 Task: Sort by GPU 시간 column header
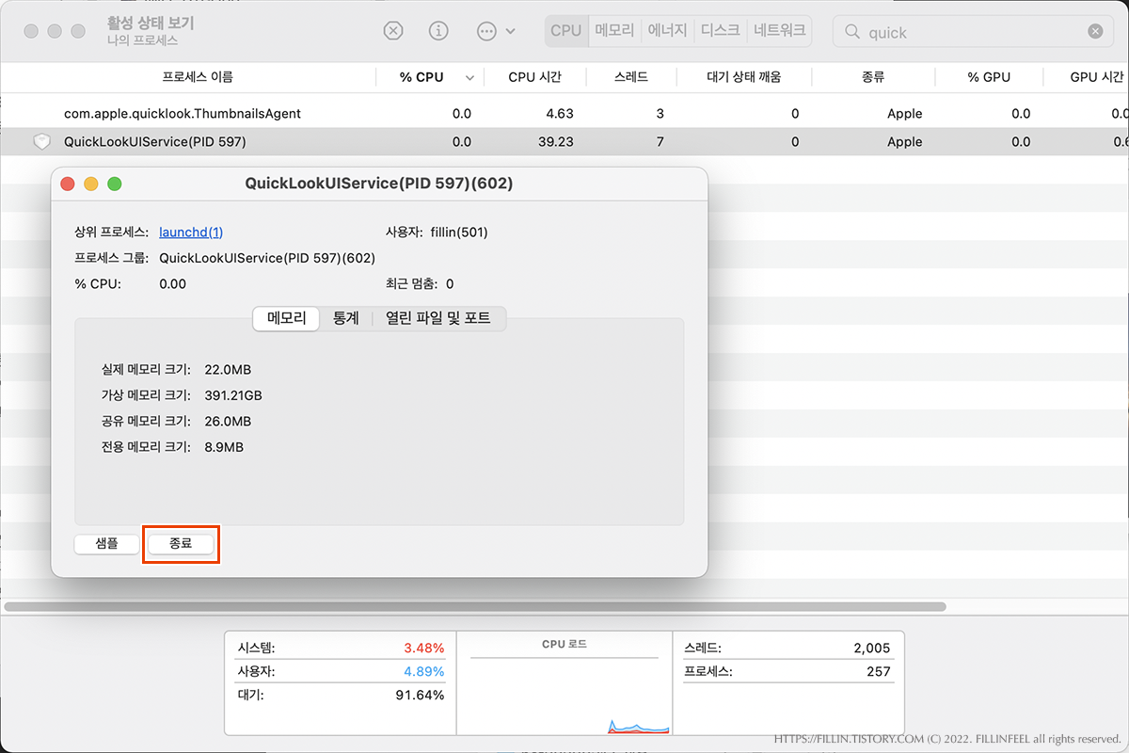(x=1096, y=77)
